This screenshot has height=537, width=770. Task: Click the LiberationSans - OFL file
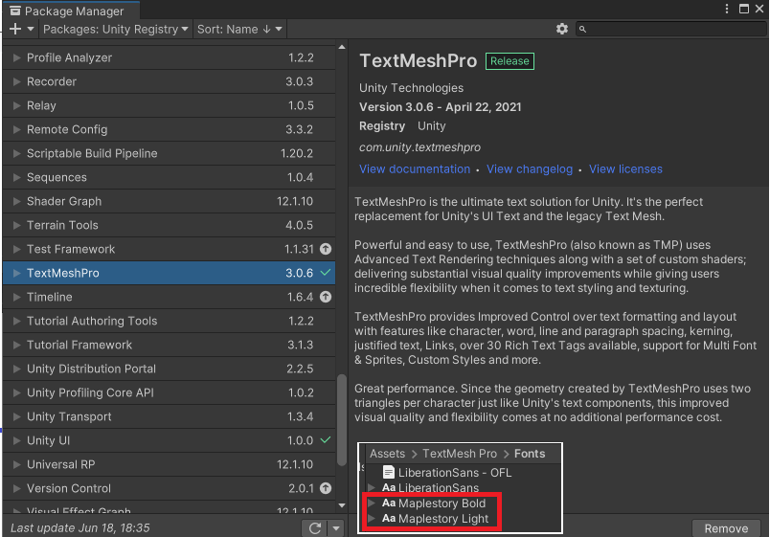click(x=447, y=473)
